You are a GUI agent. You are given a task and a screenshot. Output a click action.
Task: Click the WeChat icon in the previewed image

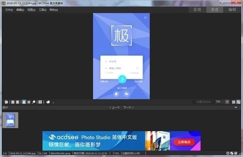pyautogui.click(x=126, y=94)
